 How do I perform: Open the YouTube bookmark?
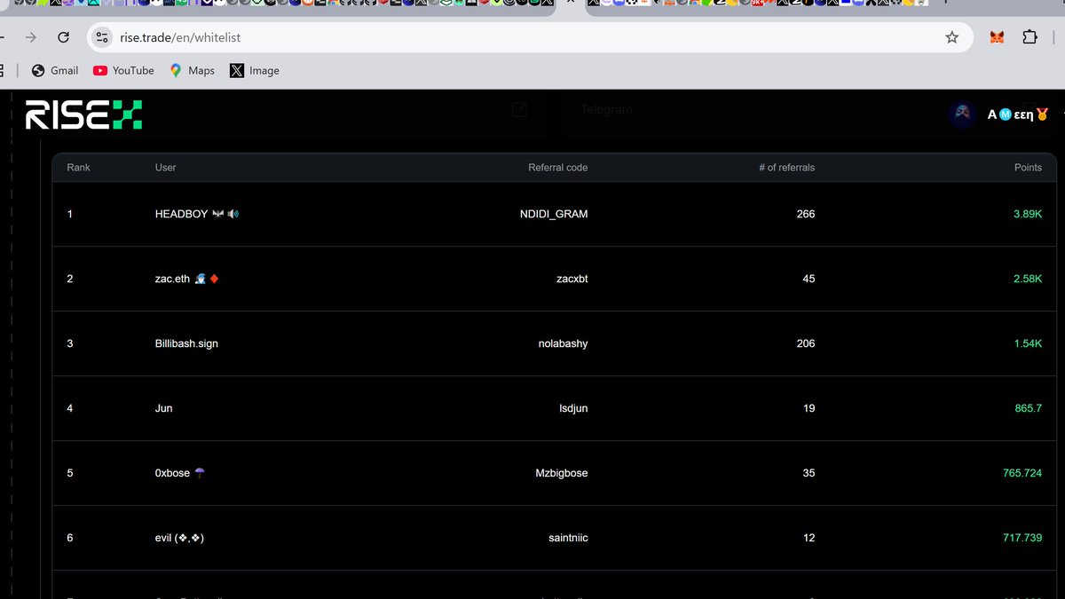(x=123, y=70)
